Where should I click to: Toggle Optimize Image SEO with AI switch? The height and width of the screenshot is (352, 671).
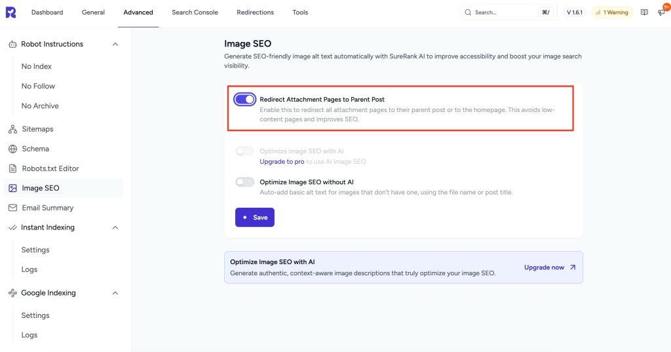(245, 151)
